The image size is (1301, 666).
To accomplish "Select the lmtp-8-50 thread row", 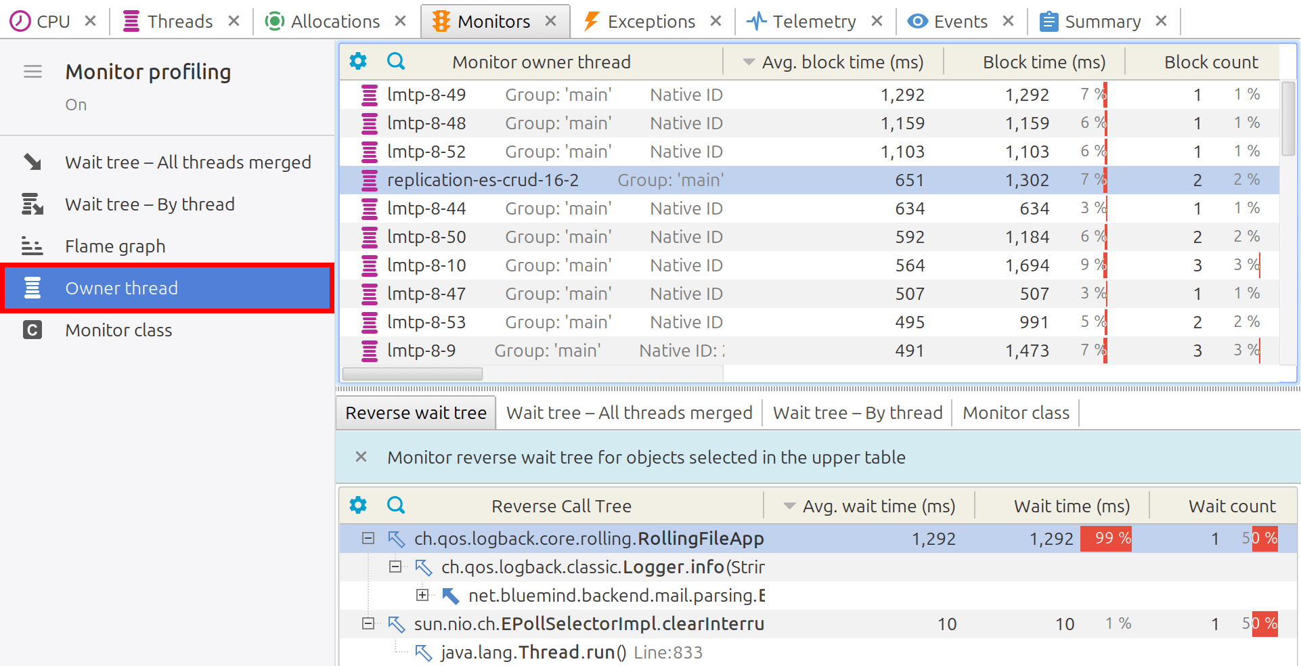I will pos(810,237).
